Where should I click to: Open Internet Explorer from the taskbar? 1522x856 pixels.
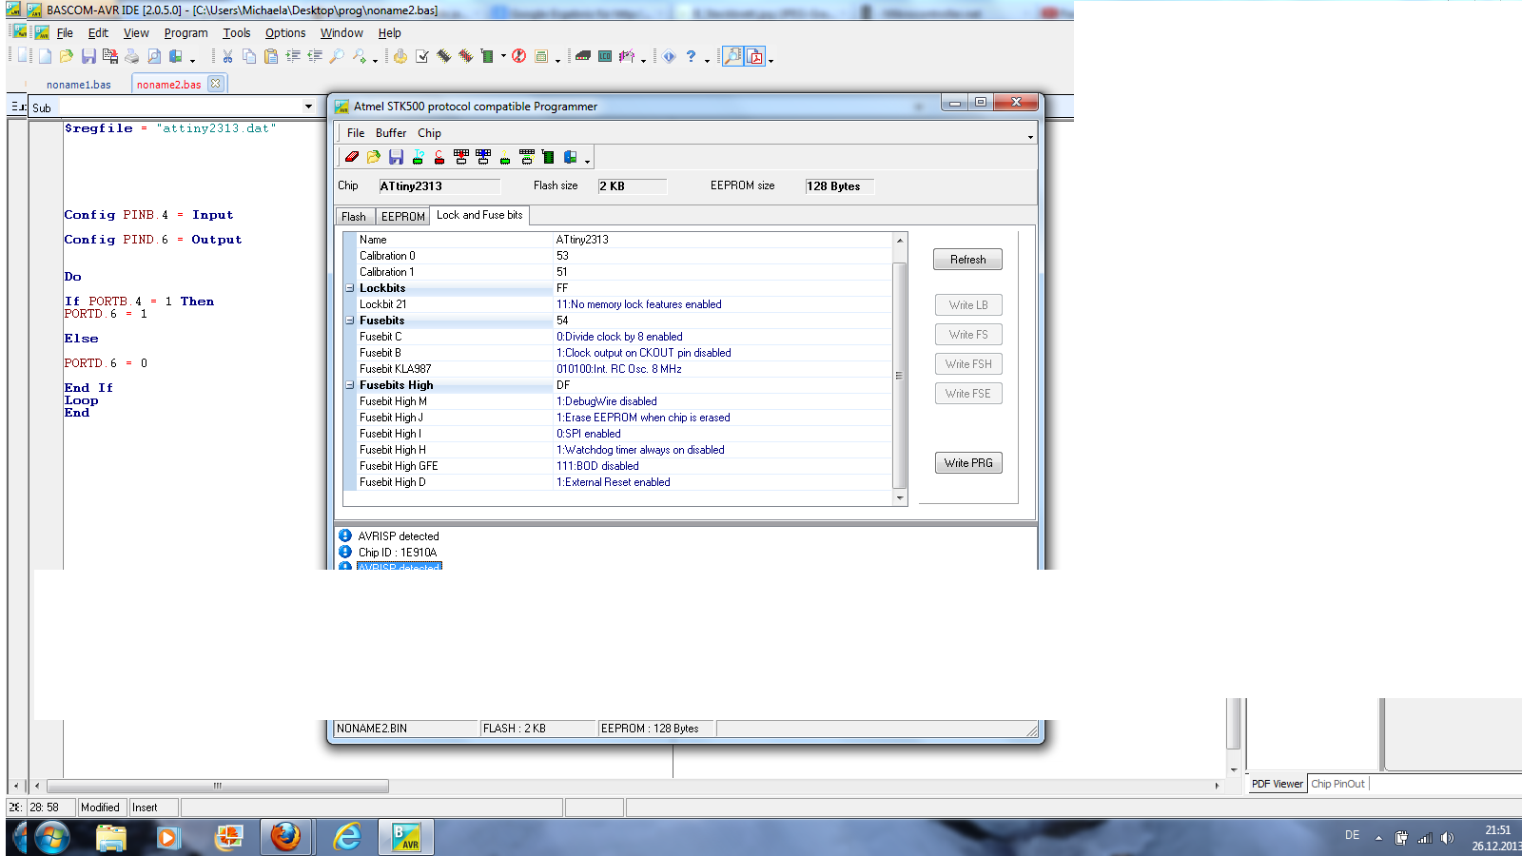pyautogui.click(x=347, y=837)
